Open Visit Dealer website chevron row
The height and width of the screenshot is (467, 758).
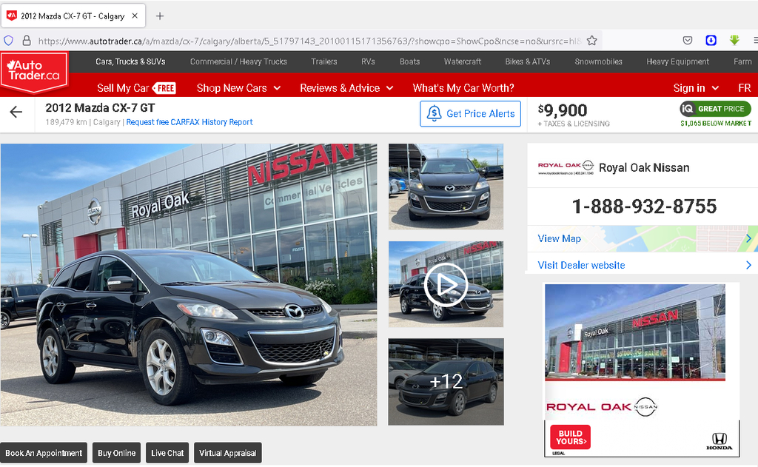click(643, 265)
